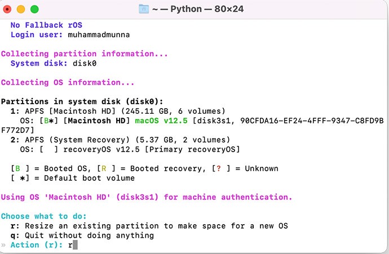Click the partition 2 'APFS (System Recovery)' line
This screenshot has height=254, width=389.
coord(120,140)
